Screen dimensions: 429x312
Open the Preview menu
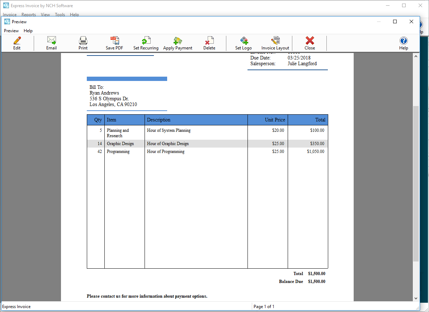[x=11, y=31]
